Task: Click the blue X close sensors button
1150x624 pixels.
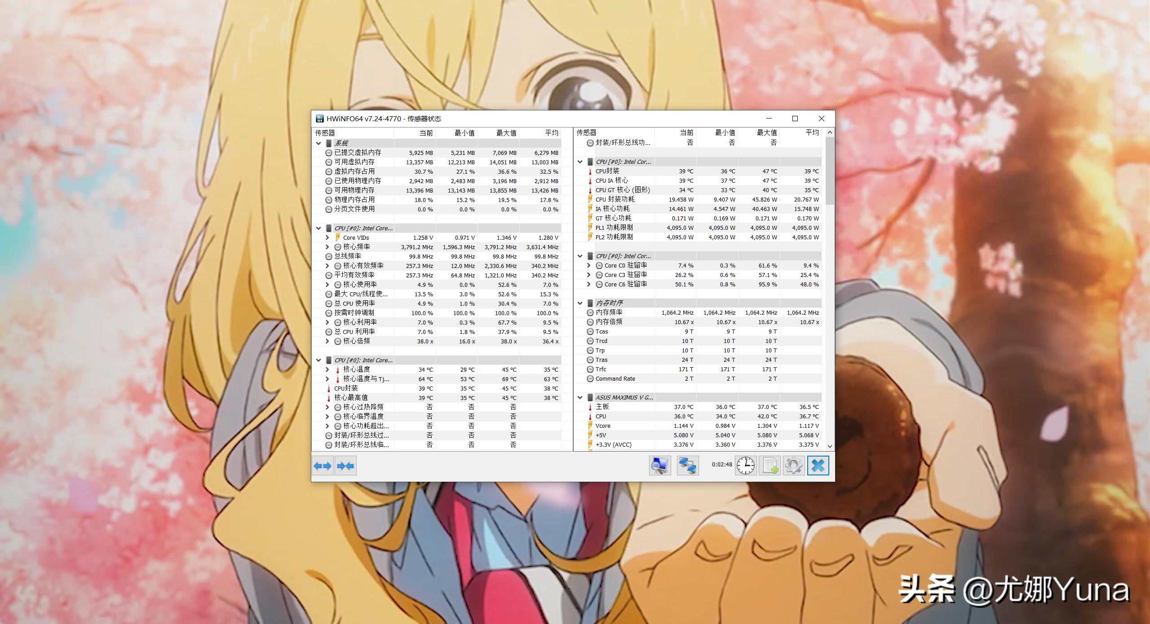Action: pyautogui.click(x=818, y=466)
